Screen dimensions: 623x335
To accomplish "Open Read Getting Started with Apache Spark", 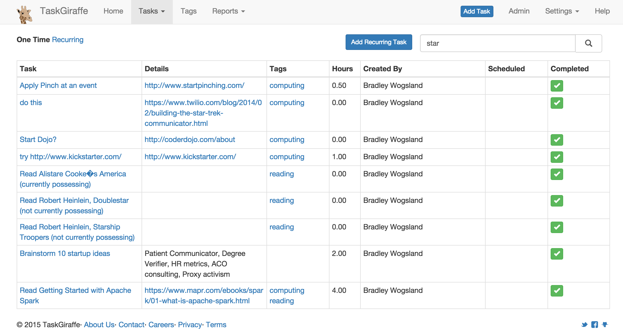I will (75, 296).
